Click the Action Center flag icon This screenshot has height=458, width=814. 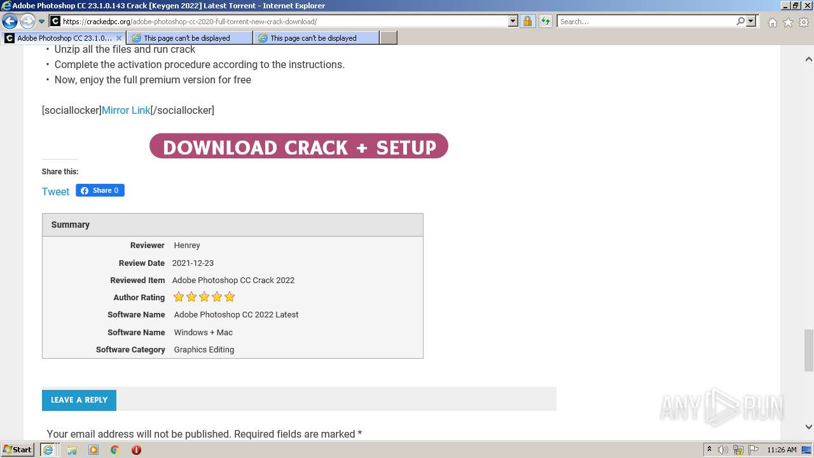(x=752, y=450)
